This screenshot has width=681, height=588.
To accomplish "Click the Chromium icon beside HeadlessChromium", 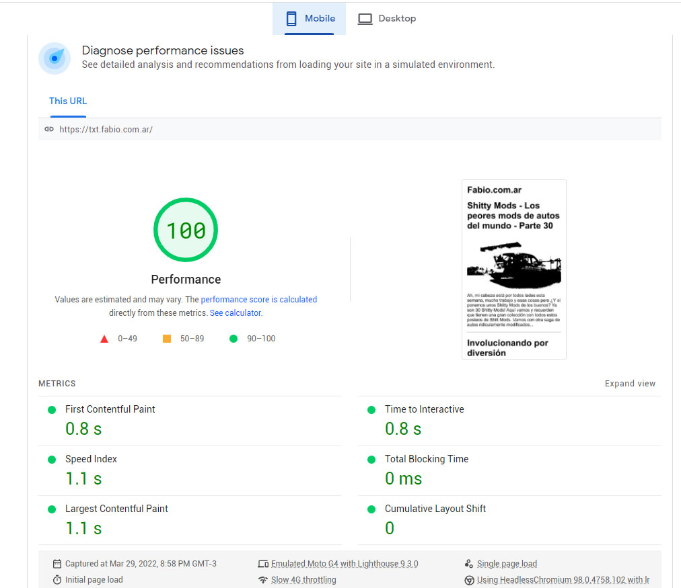I will pos(469,580).
